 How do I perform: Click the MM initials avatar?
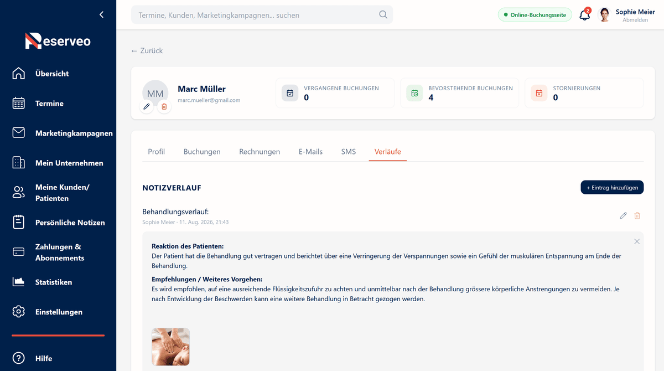pyautogui.click(x=155, y=94)
